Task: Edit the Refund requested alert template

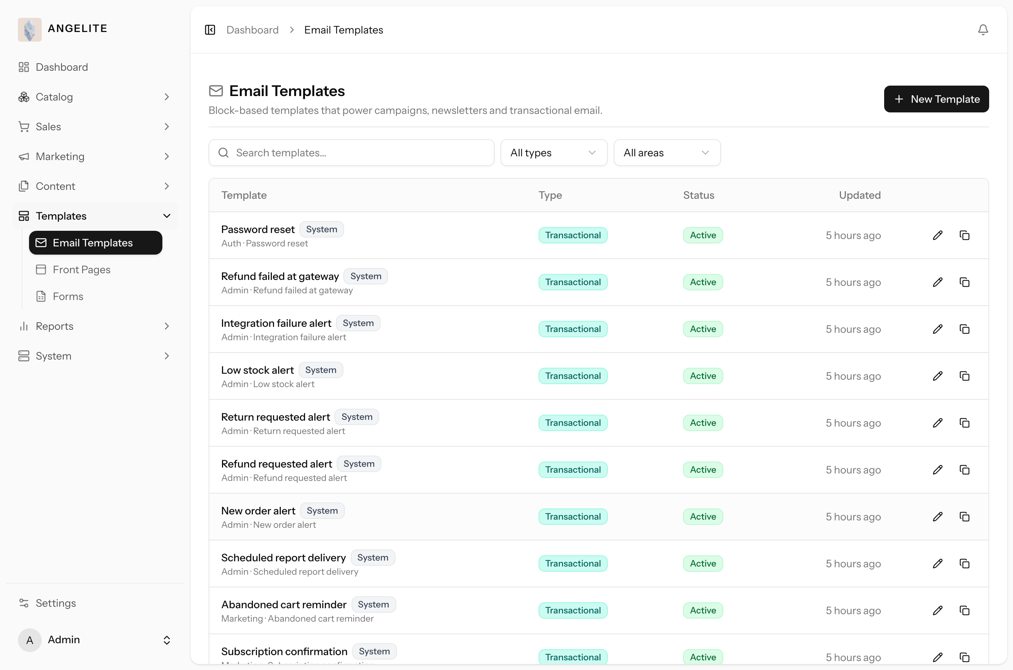Action: (938, 470)
